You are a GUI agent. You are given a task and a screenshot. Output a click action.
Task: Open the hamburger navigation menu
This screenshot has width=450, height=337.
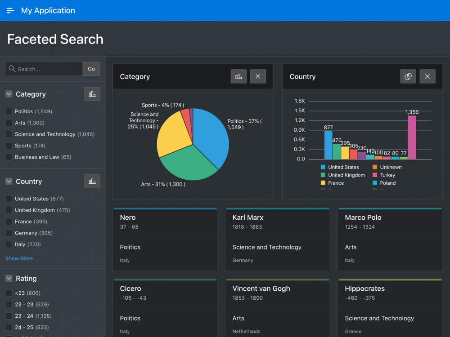coord(10,10)
